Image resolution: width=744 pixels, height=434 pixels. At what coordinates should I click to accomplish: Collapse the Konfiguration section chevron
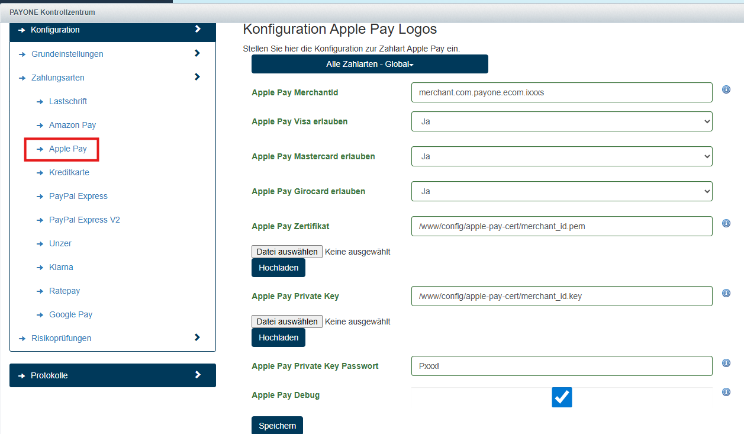click(198, 29)
